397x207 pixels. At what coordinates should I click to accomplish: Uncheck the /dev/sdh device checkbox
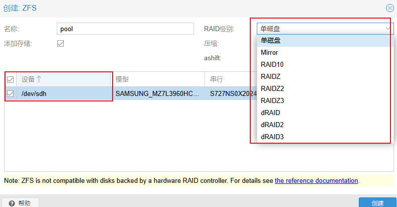click(x=11, y=93)
